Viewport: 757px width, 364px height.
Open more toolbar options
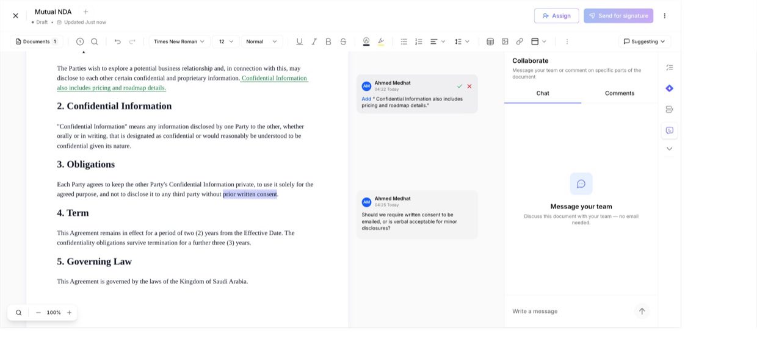(567, 41)
